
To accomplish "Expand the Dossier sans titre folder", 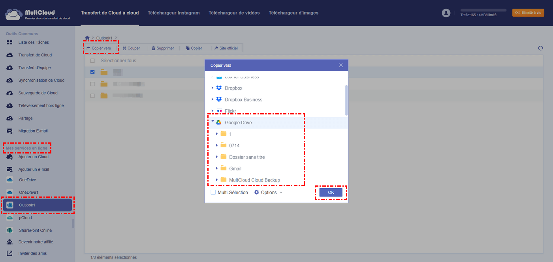I will coord(217,157).
